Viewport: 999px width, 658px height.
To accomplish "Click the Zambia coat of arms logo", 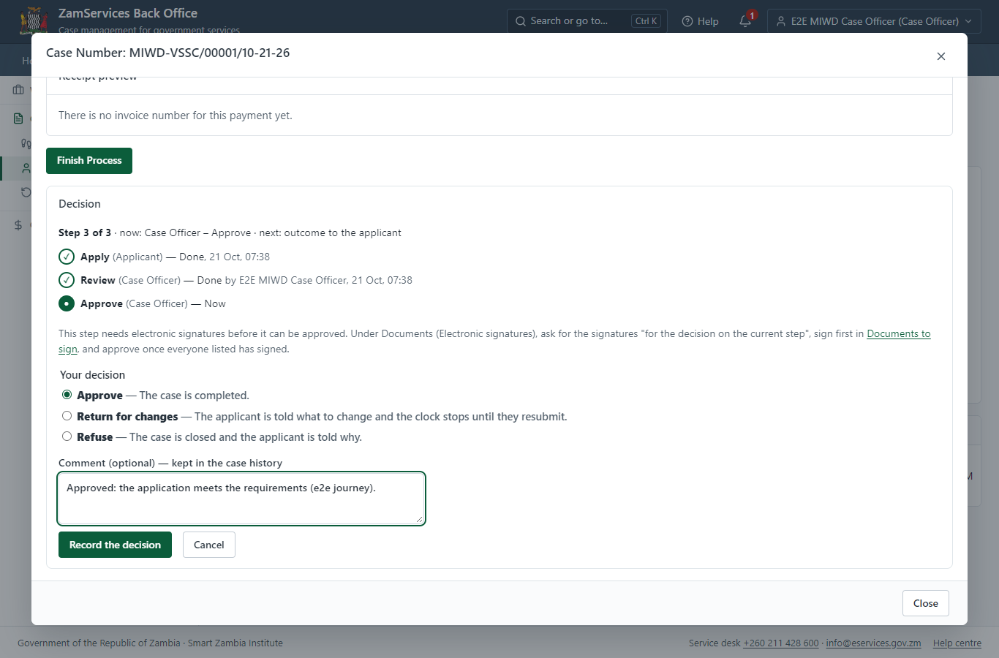I will [34, 20].
